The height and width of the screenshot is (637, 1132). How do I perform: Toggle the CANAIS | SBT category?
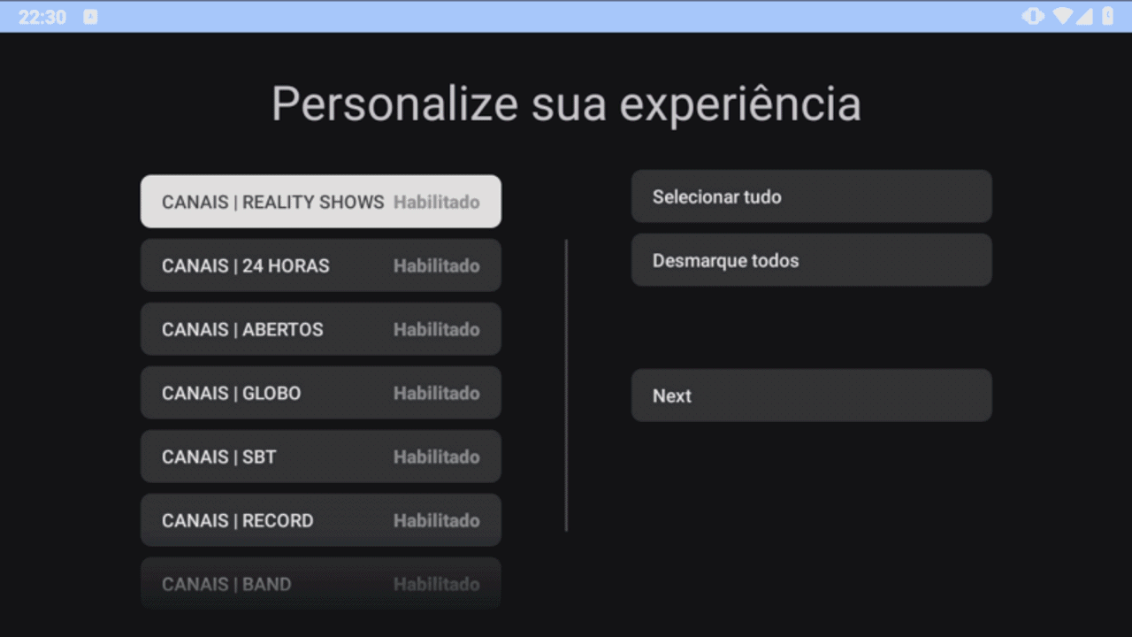[321, 457]
